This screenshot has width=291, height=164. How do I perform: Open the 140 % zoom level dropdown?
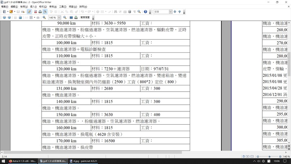(x=59, y=17)
